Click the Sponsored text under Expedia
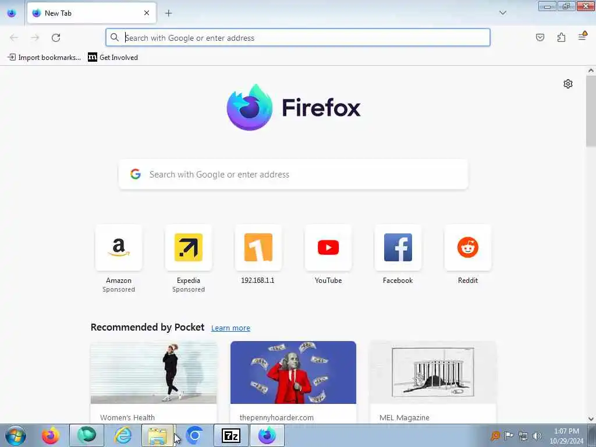 coord(189,289)
